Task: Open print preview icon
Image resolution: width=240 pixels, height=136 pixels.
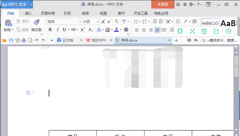Action: coord(30,41)
